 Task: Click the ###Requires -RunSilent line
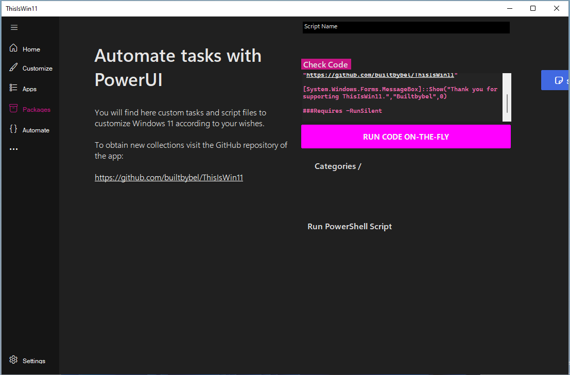coord(342,111)
